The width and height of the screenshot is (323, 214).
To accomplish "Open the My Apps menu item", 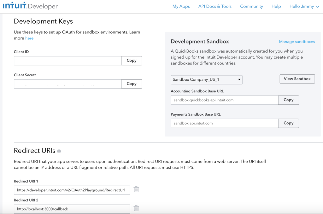I will coord(181,6).
